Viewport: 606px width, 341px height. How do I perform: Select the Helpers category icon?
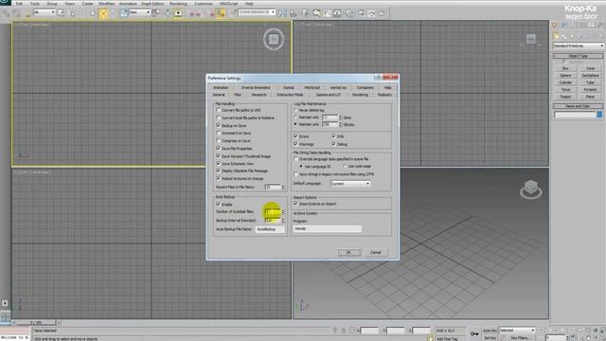tap(586, 37)
